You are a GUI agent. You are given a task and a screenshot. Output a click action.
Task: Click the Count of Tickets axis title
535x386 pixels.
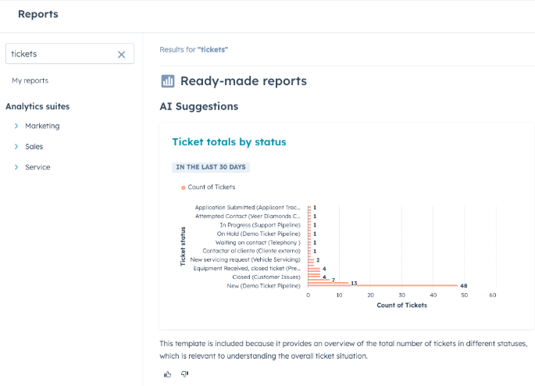click(402, 306)
